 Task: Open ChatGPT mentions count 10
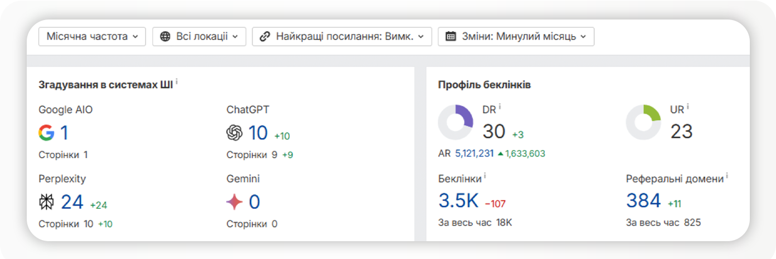click(x=258, y=133)
